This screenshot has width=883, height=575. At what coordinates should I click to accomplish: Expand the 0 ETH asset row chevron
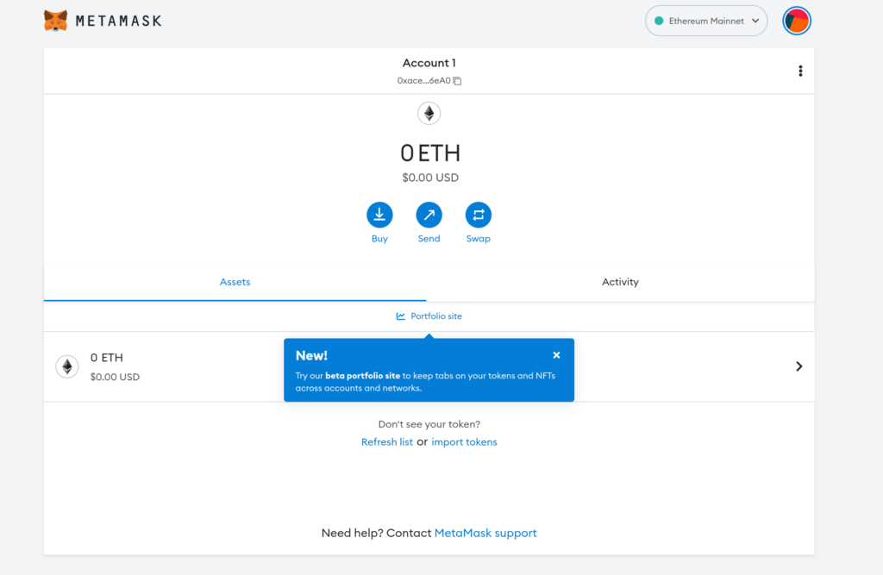799,366
